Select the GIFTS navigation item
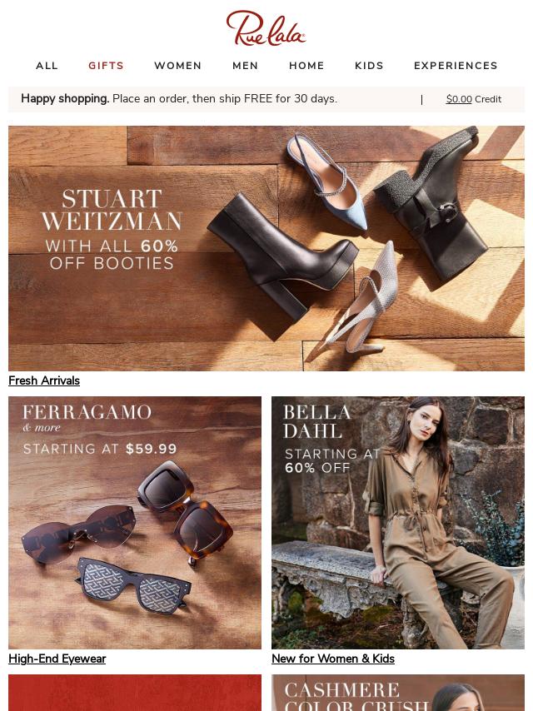 (106, 66)
